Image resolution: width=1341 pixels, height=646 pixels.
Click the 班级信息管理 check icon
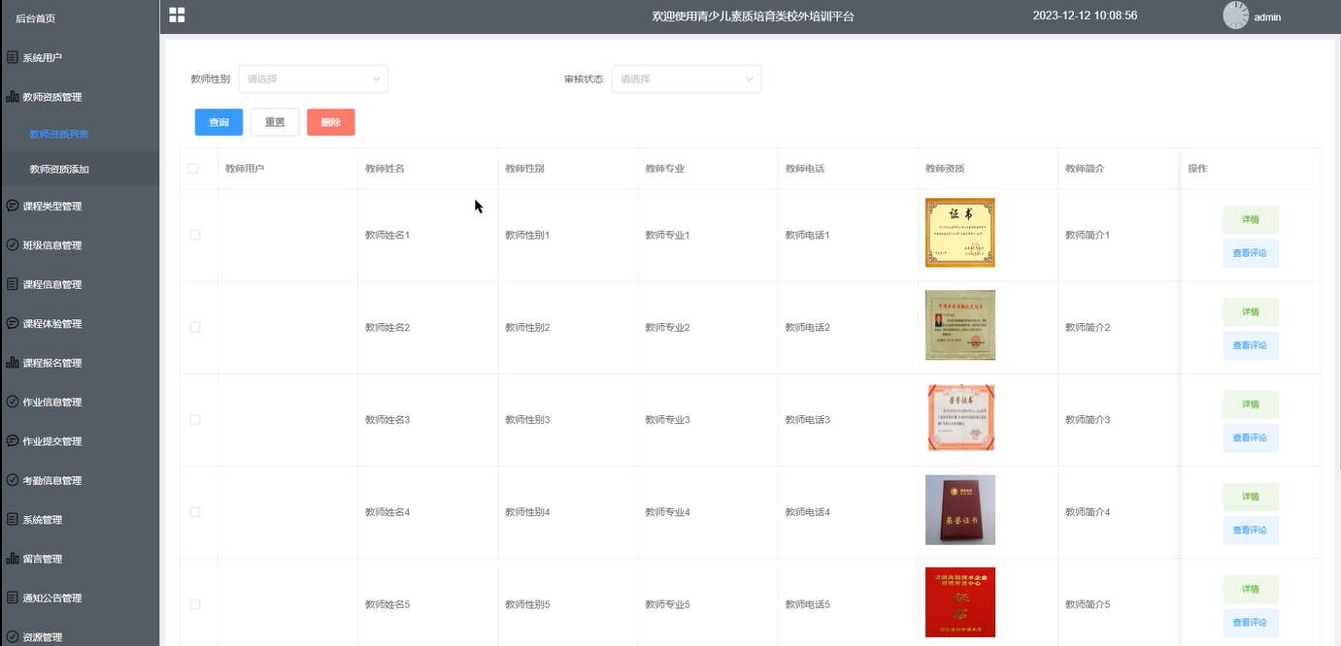click(12, 244)
